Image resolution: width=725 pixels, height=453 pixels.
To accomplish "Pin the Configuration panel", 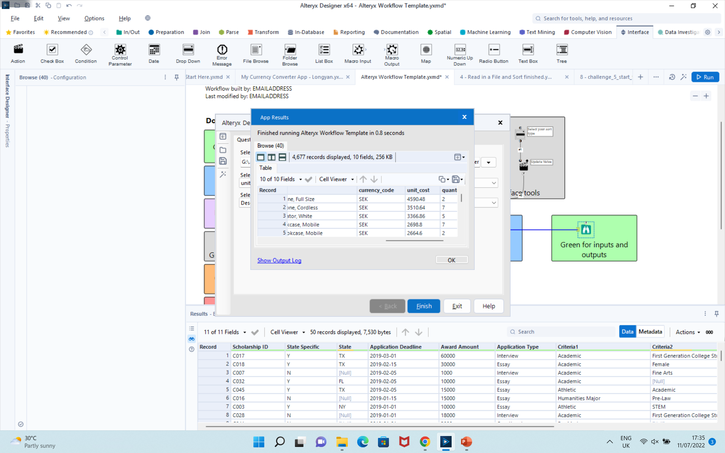I will [x=176, y=77].
